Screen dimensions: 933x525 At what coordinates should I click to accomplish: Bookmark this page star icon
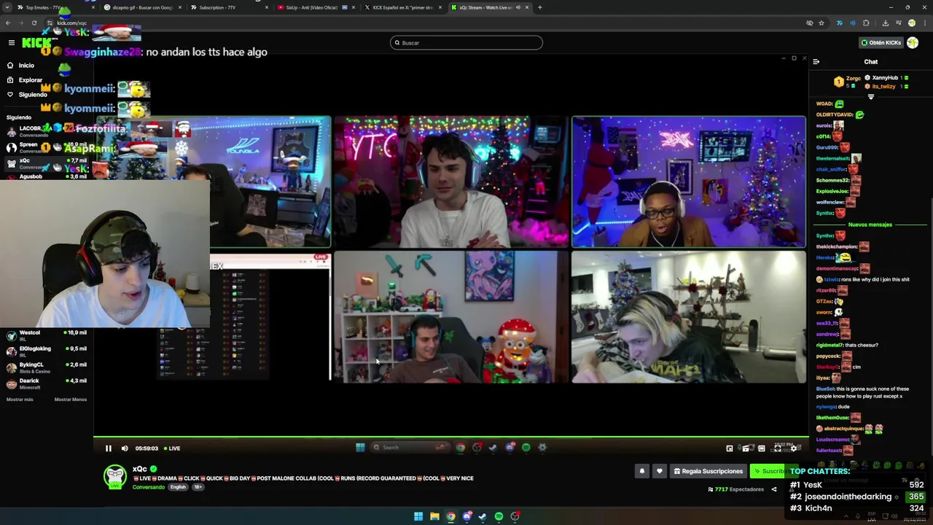click(x=821, y=23)
